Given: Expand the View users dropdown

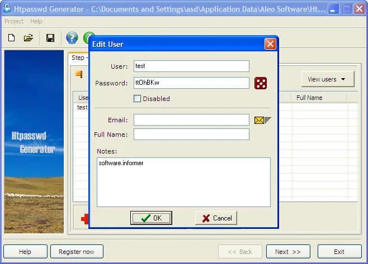Looking at the screenshot, I should click(x=328, y=79).
